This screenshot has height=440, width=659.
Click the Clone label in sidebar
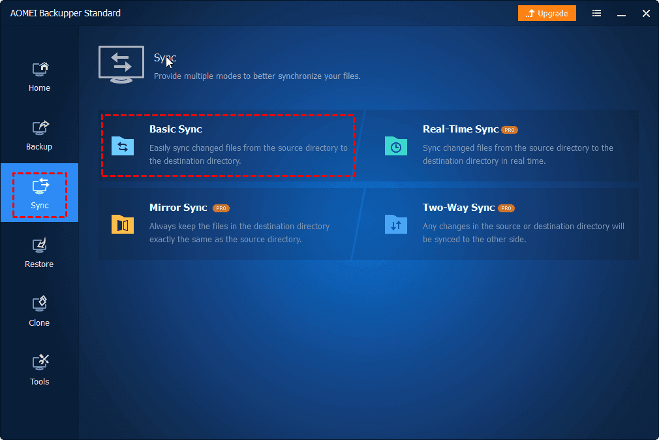pyautogui.click(x=39, y=323)
